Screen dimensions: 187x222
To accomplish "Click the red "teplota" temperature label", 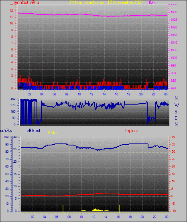I will (x=132, y=131).
